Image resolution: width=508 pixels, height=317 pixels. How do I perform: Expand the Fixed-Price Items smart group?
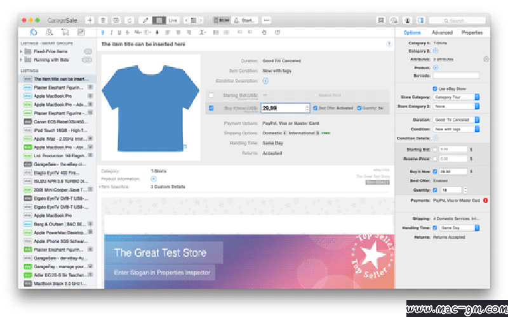22,51
